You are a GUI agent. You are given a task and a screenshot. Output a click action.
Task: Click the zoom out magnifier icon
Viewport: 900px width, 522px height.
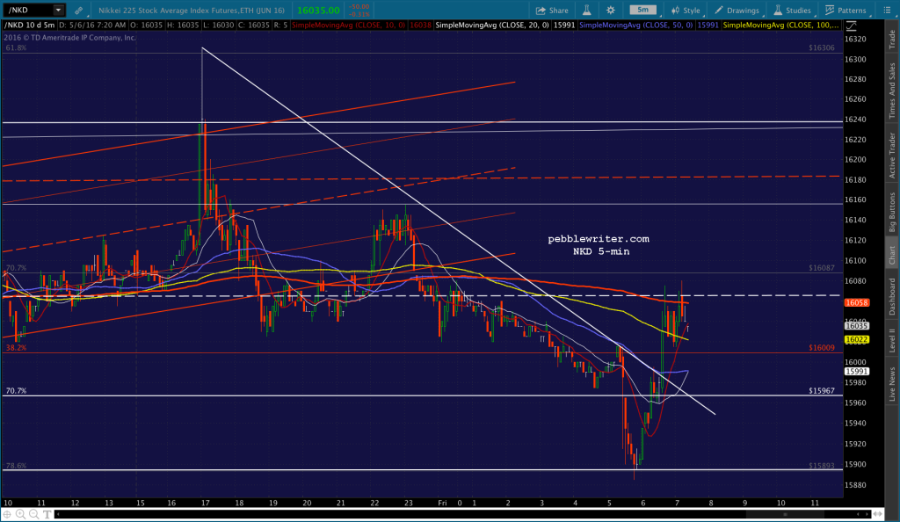[34, 515]
